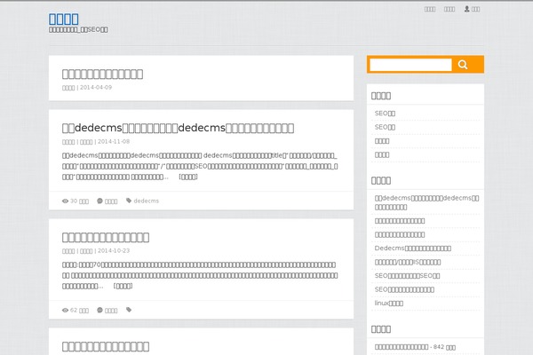Open sidebar article starting with Dedecms
The image size is (533, 355).
click(413, 248)
